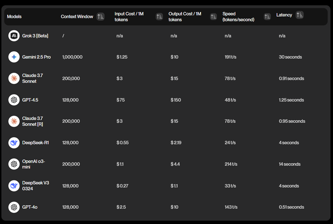Click the DeepSeek-R1 whale logo
Viewport: 333px width, 224px height.
(14, 143)
